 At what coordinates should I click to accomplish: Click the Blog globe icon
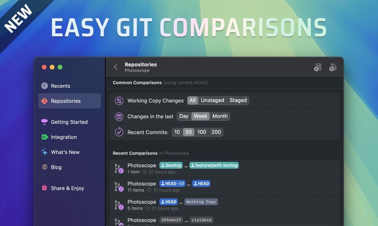(x=45, y=167)
